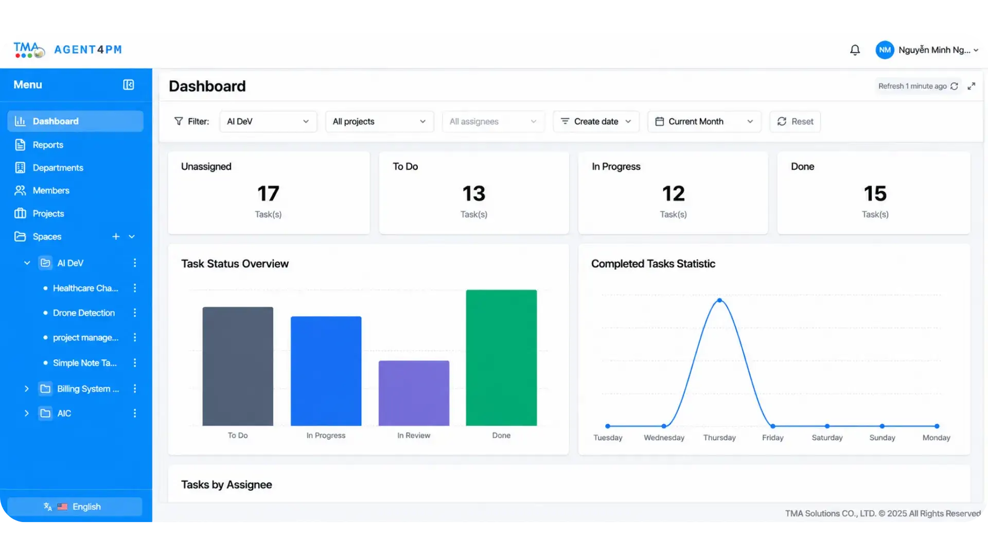Open the Current Month date dropdown
Image resolution: width=988 pixels, height=556 pixels.
click(704, 121)
